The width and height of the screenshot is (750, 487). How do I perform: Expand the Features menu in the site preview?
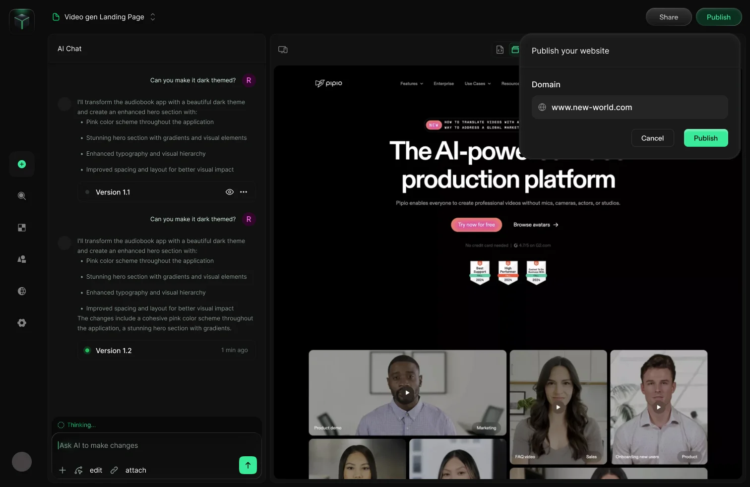point(412,84)
